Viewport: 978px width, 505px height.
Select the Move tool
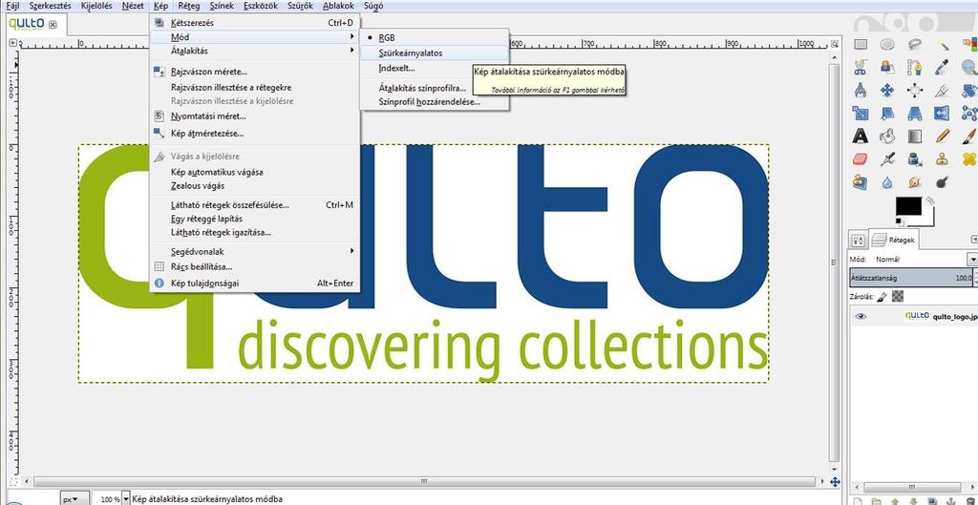coord(887,90)
